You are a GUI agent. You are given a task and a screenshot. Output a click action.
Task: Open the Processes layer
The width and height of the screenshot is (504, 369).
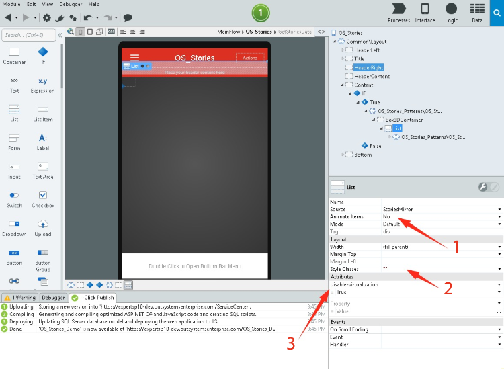tap(398, 12)
